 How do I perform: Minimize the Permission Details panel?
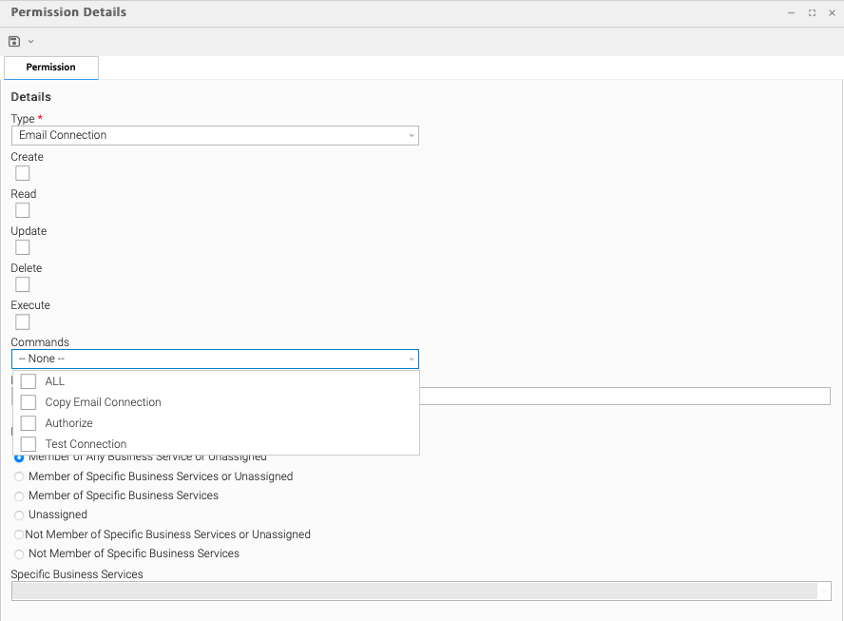(791, 13)
